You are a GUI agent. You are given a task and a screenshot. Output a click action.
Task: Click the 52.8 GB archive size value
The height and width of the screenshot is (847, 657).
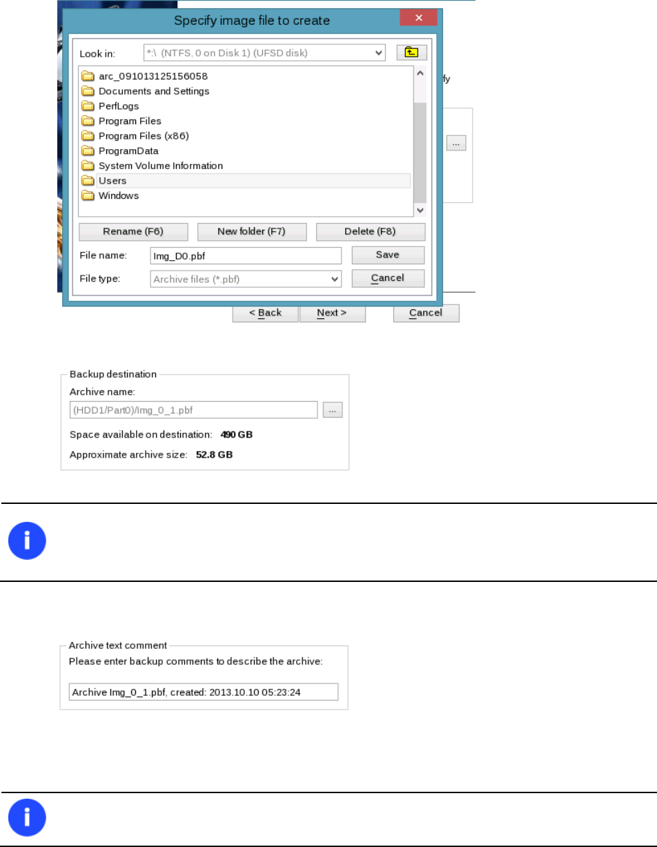pyautogui.click(x=215, y=456)
